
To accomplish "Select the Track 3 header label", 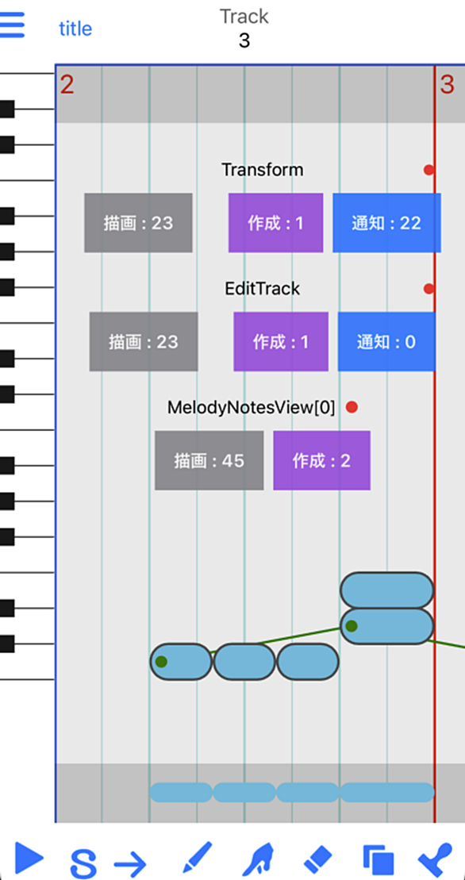I will 244,29.
